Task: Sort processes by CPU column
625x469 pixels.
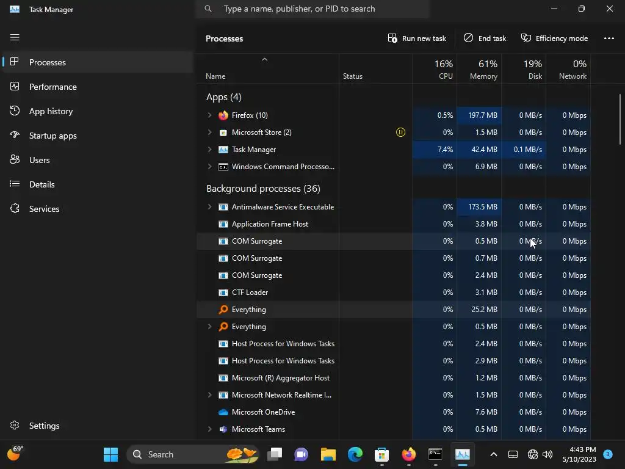Action: pyautogui.click(x=435, y=70)
